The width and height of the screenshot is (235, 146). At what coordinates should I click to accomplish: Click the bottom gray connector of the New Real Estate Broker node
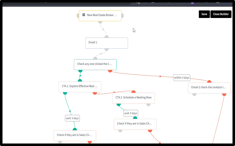(x=100, y=22)
